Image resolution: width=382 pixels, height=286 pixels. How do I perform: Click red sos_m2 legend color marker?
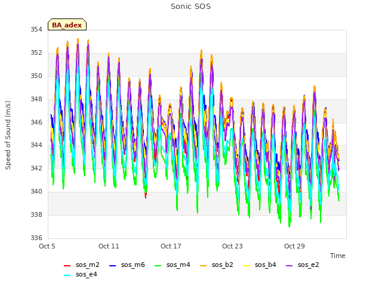coord(67,266)
